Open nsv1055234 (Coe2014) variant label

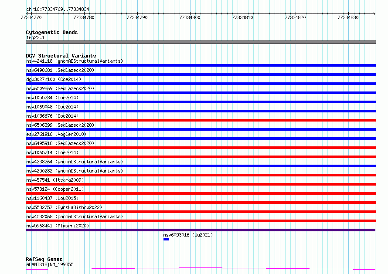point(52,98)
